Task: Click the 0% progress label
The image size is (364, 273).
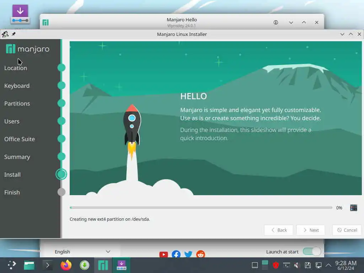Action: (339, 208)
